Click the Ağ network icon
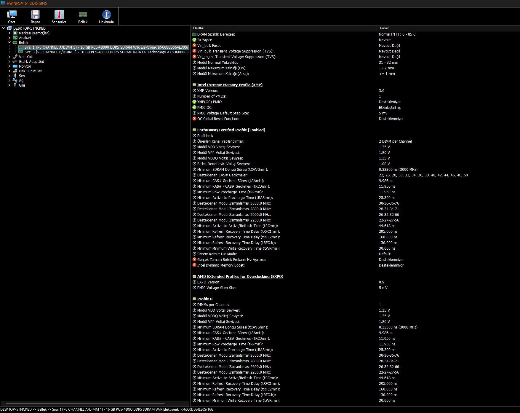 coord(15,81)
